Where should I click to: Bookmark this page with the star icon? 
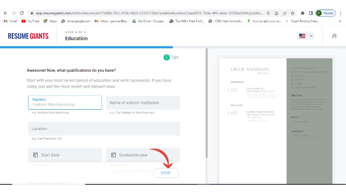292,13
